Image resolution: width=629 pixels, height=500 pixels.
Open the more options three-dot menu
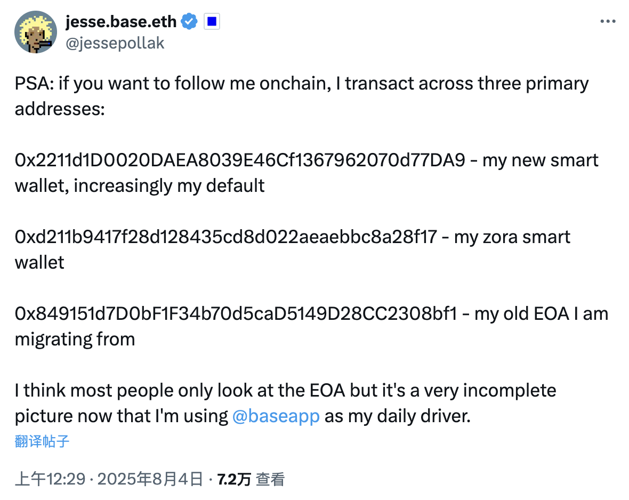pyautogui.click(x=608, y=21)
